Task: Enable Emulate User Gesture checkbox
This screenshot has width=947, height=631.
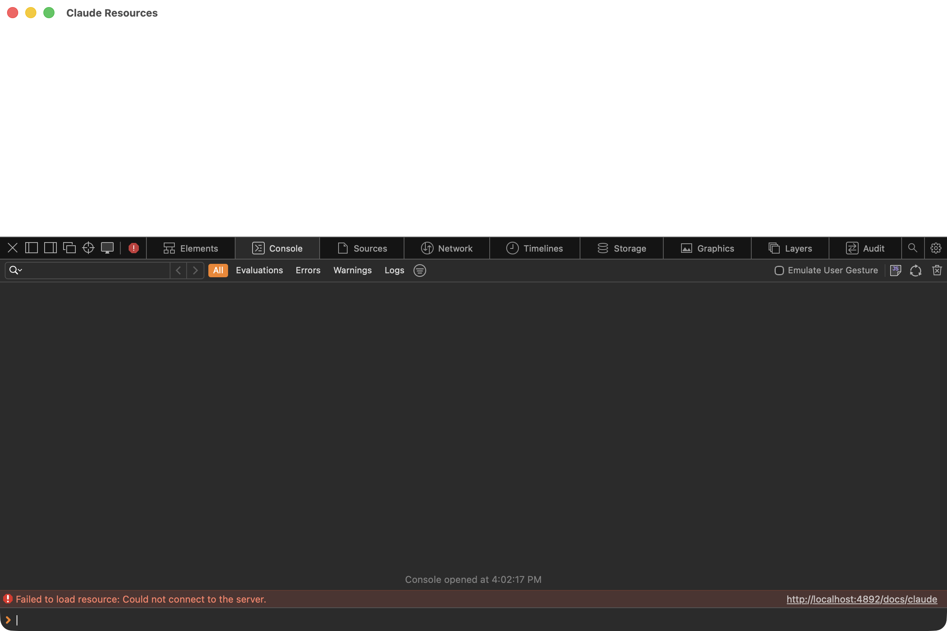Action: tap(779, 271)
